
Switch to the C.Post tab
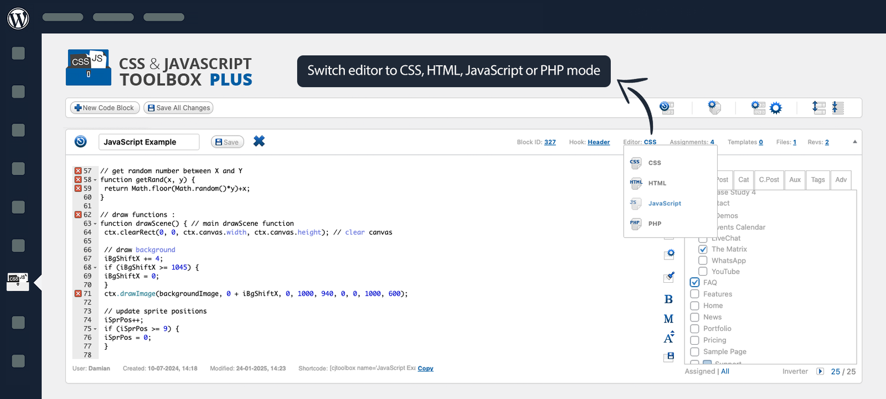[x=769, y=180]
